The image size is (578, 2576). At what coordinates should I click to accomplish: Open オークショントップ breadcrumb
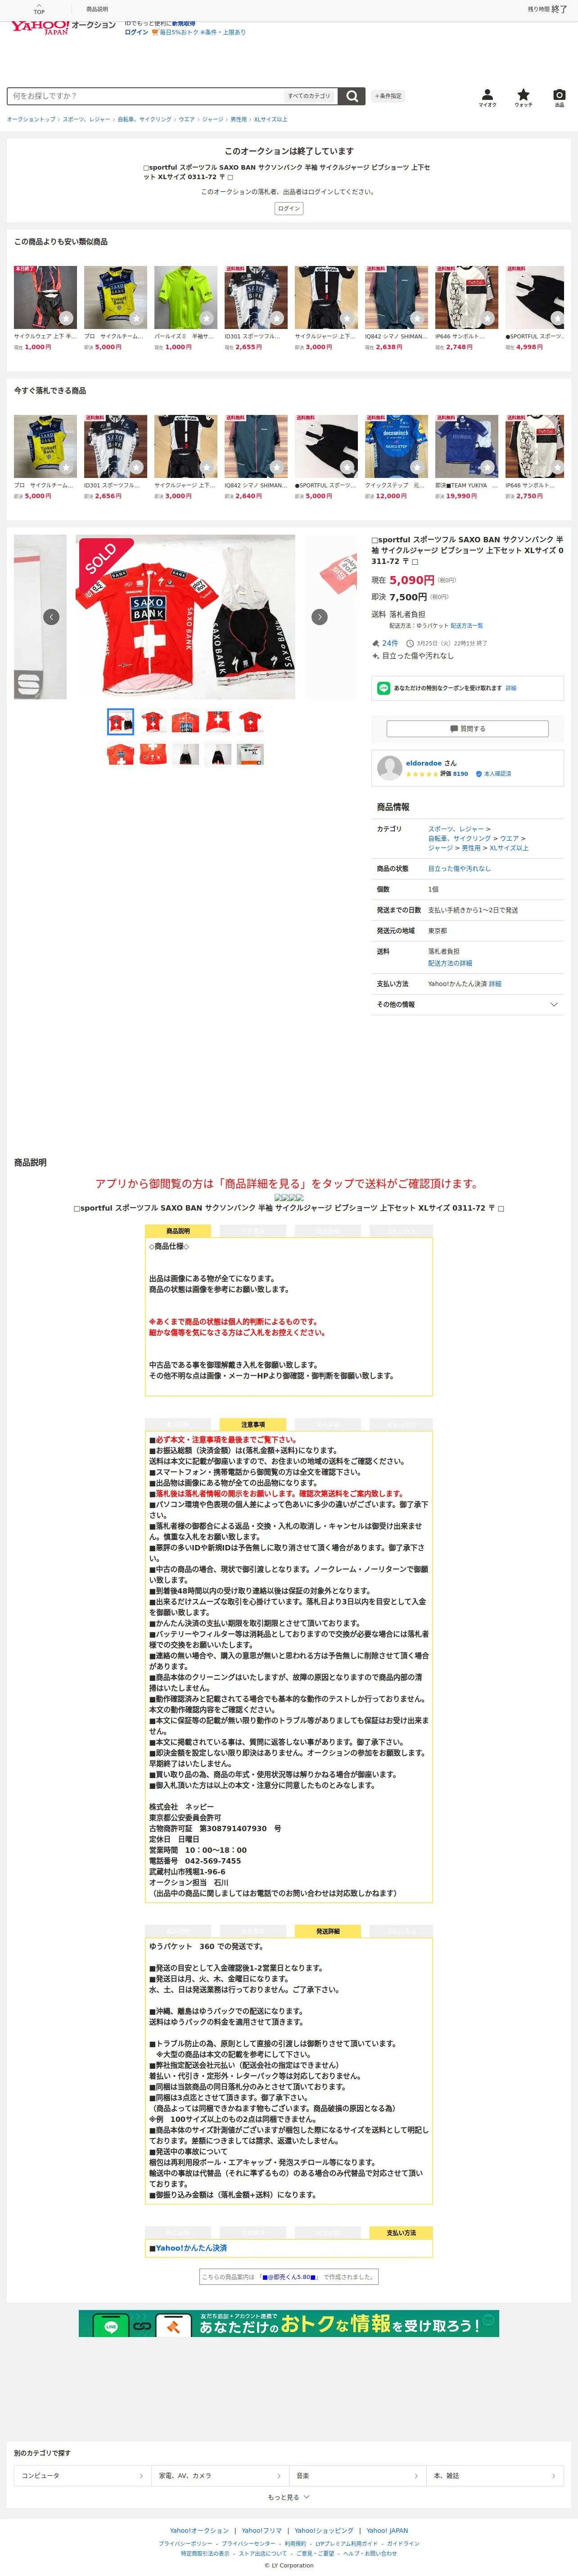31,119
